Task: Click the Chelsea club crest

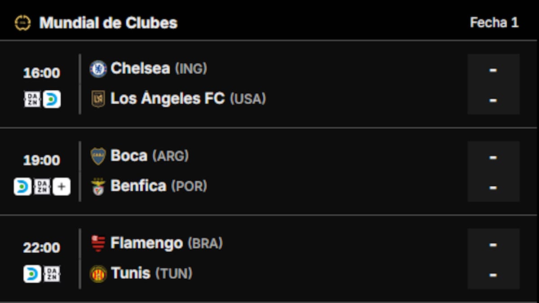Action: point(98,69)
